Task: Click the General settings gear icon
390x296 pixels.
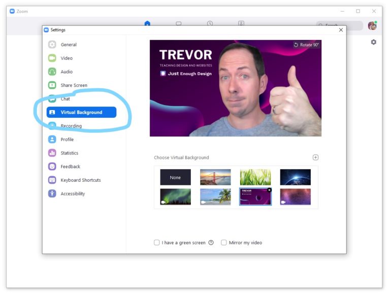Action: tap(52, 45)
